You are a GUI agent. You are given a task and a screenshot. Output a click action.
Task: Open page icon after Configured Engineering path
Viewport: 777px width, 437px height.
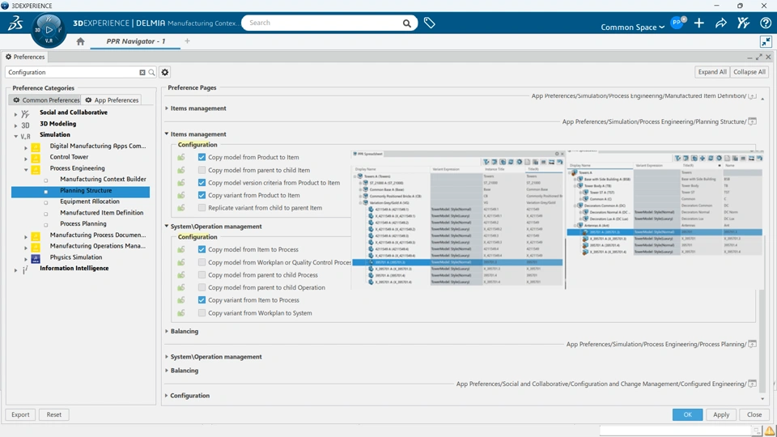[752, 384]
